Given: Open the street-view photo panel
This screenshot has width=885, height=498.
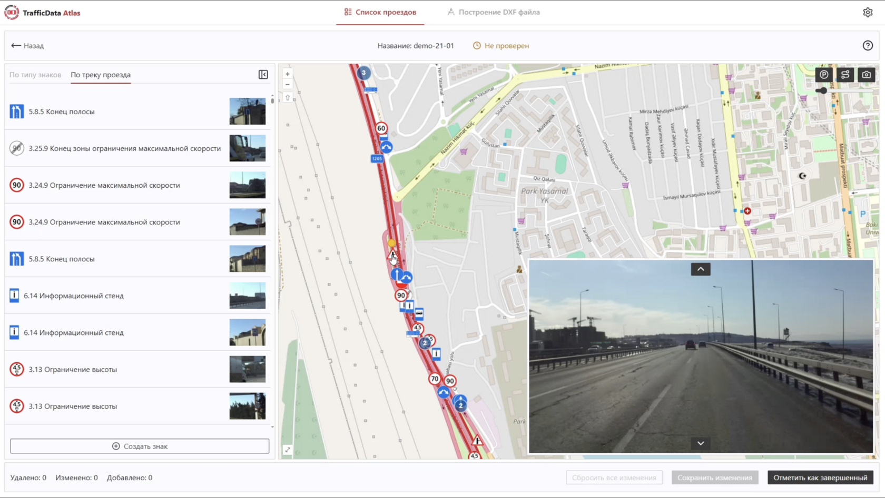Looking at the screenshot, I should point(701,356).
